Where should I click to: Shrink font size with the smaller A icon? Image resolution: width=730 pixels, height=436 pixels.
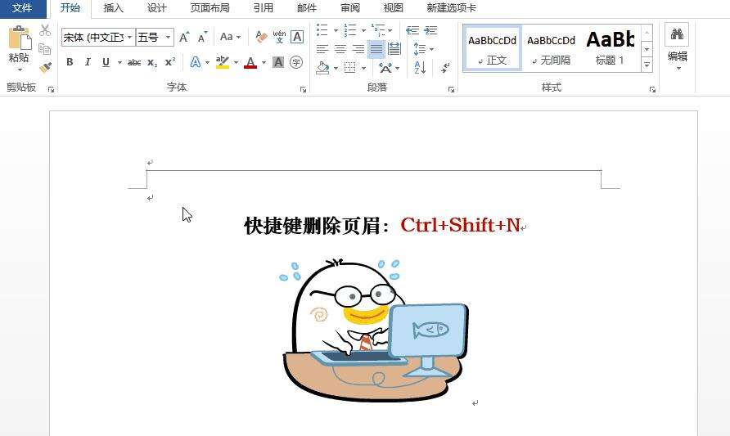(x=202, y=38)
